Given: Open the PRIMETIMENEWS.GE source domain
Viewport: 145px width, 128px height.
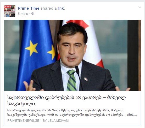Looking at the screenshot, I should pyautogui.click(x=23, y=121).
